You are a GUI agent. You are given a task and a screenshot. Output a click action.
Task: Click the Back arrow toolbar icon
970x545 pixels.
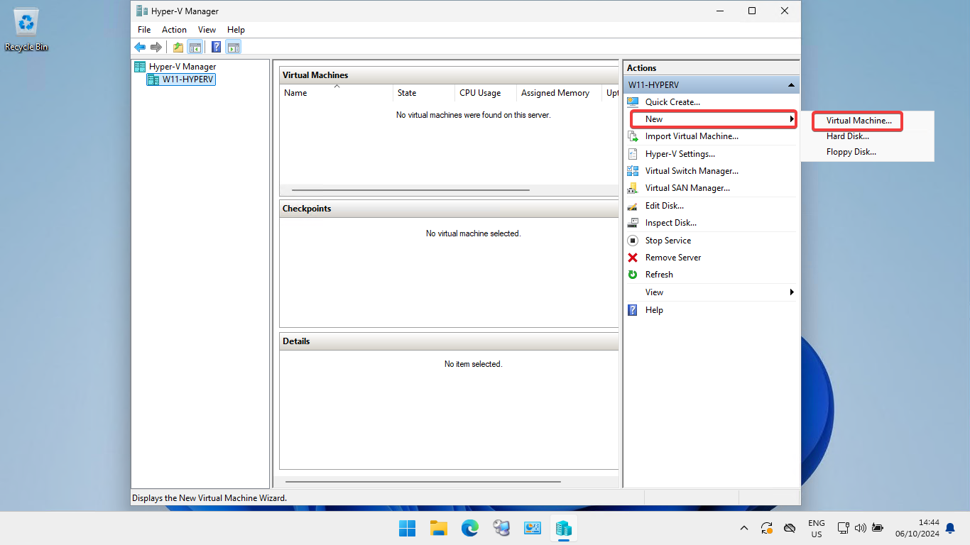[x=140, y=48]
